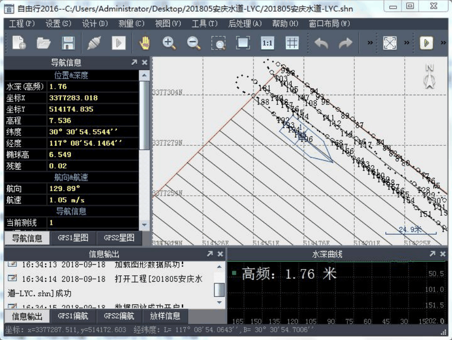Toggle the grid display on the map
The width and height of the screenshot is (452, 340).
291,43
